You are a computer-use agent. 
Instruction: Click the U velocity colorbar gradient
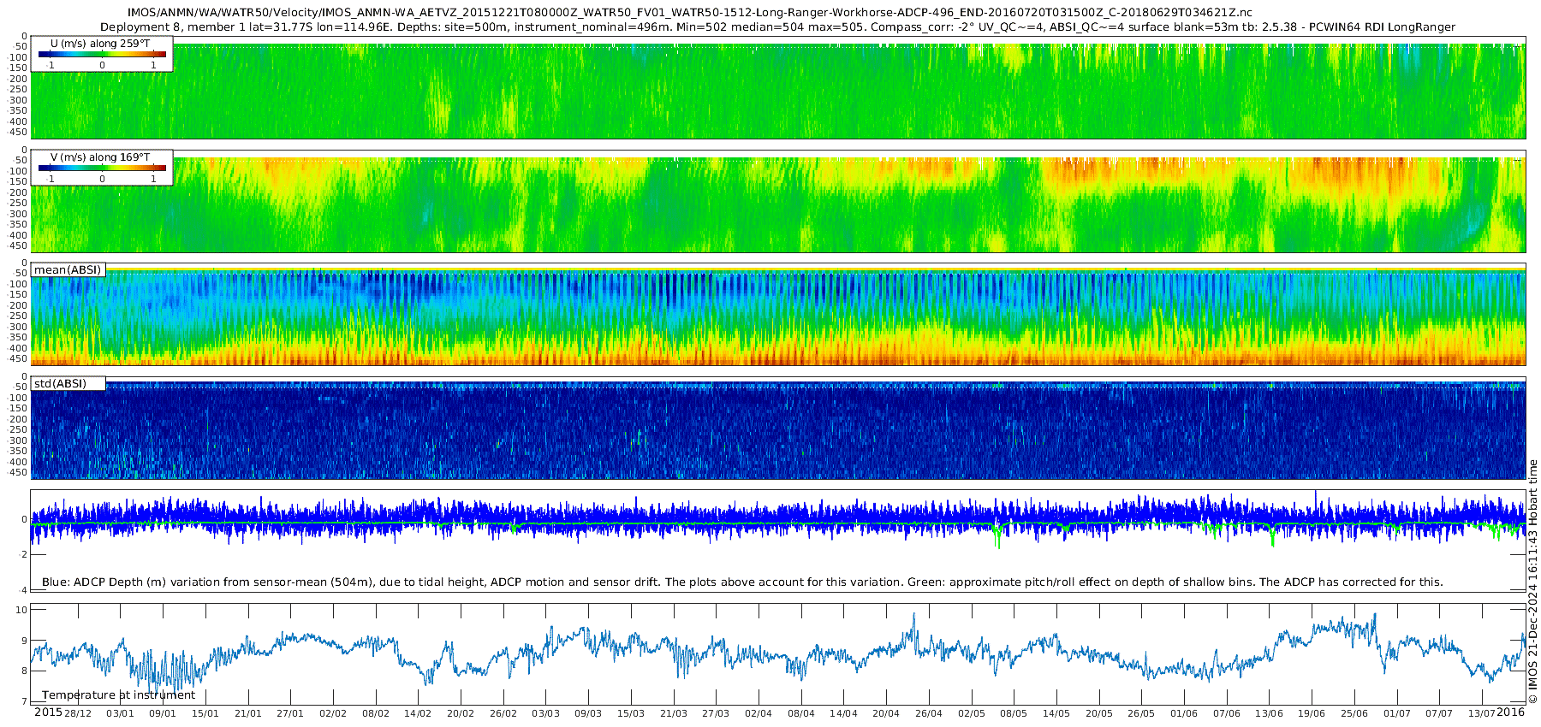pyautogui.click(x=102, y=54)
